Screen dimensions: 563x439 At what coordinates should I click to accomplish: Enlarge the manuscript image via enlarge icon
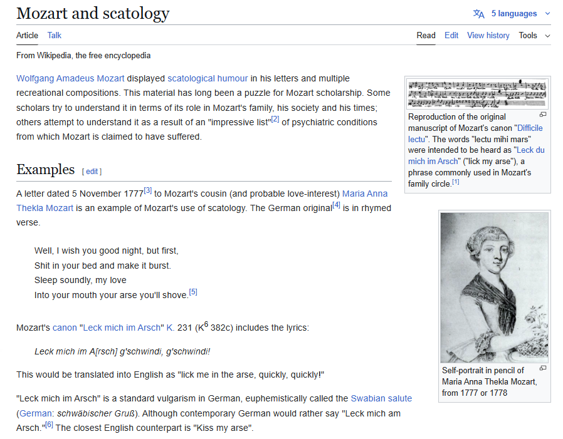(543, 115)
